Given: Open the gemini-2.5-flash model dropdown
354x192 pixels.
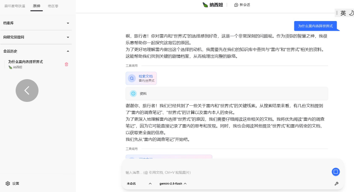Looking at the screenshot, I should 173,184.
